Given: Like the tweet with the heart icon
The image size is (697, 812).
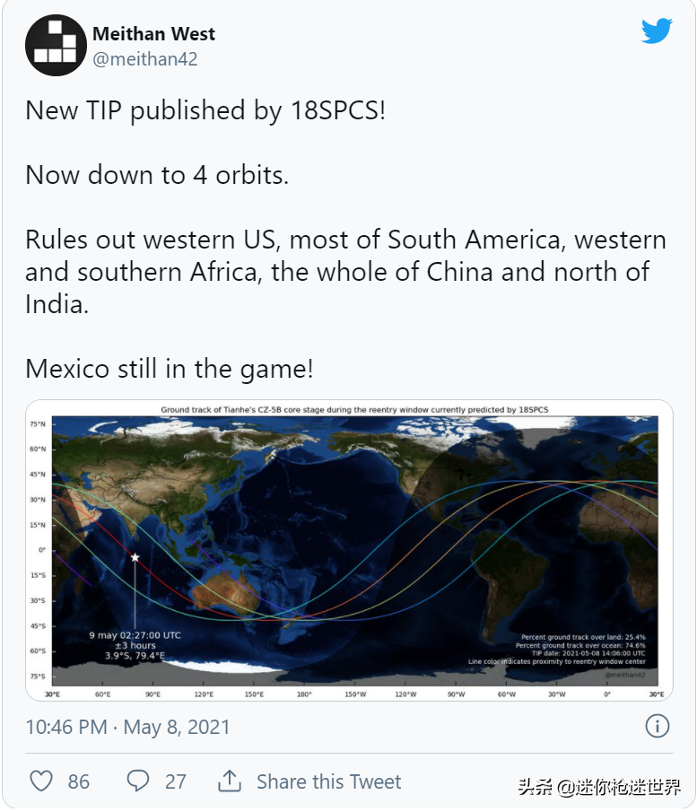Looking at the screenshot, I should 41,781.
